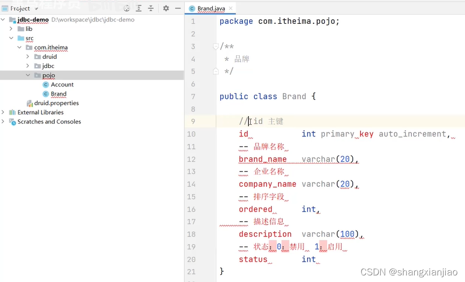Click 'brand_name' text on line 12

click(263, 159)
